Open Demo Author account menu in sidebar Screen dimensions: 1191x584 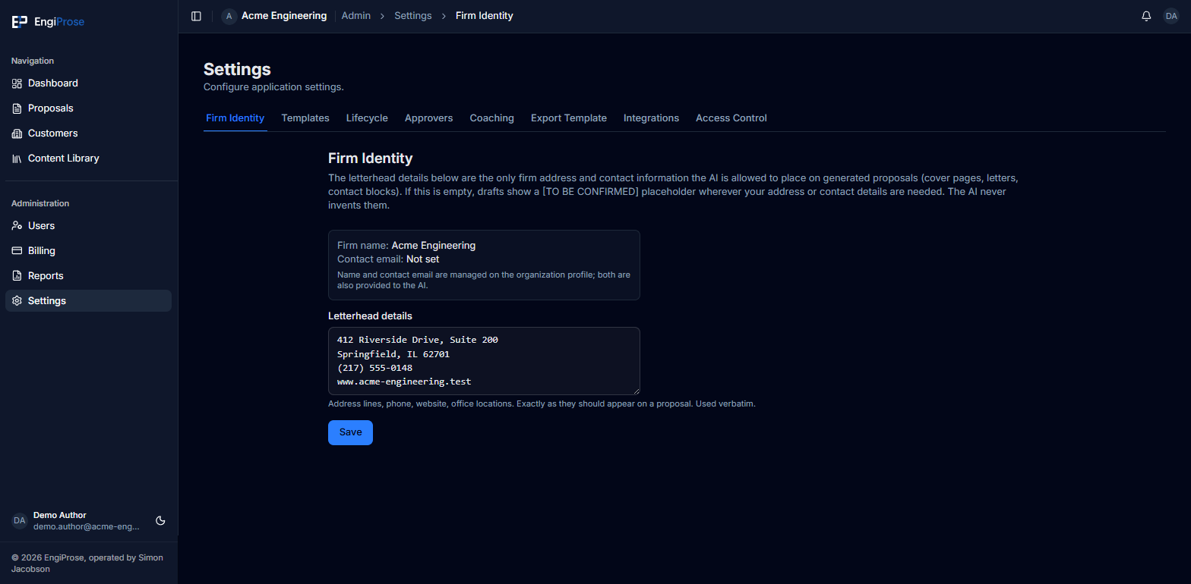coord(76,520)
